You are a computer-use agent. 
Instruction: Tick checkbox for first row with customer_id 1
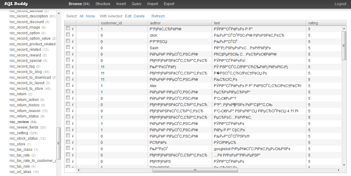point(68,28)
